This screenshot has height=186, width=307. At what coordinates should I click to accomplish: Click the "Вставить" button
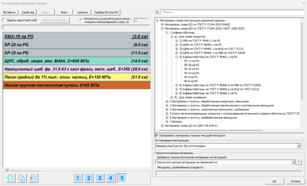tap(10, 13)
